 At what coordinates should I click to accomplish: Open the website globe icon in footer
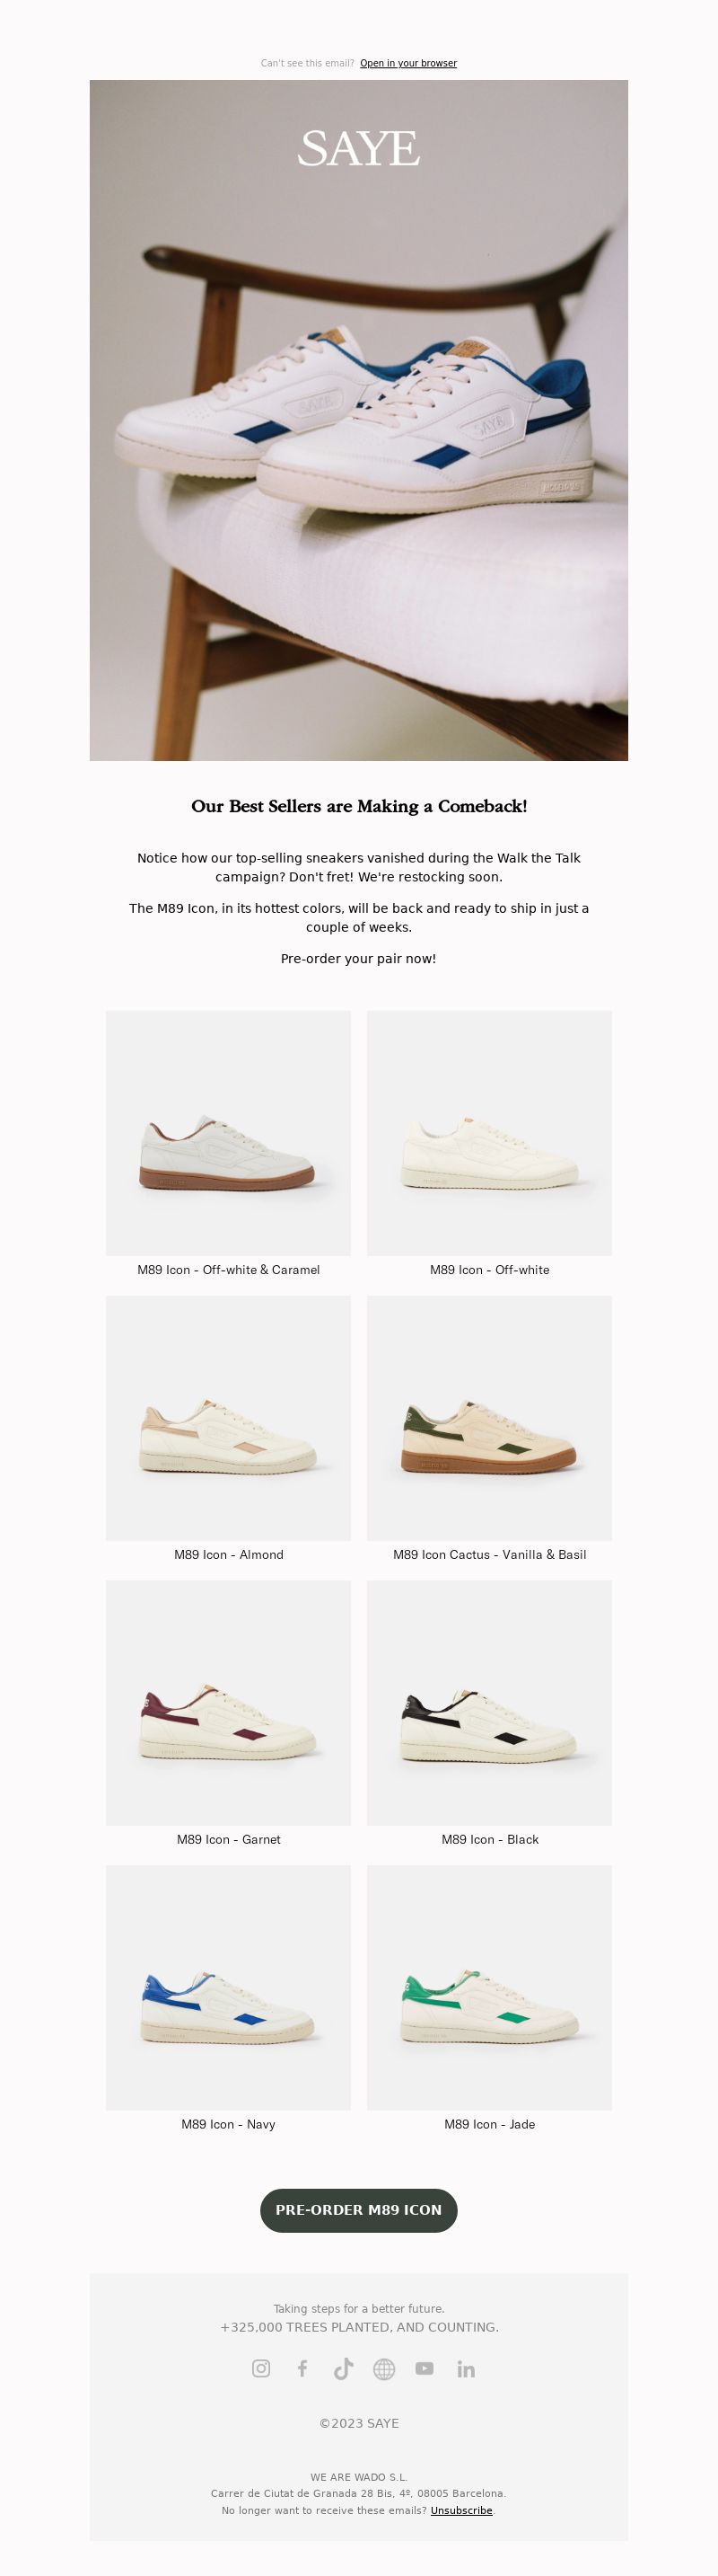tap(383, 2368)
